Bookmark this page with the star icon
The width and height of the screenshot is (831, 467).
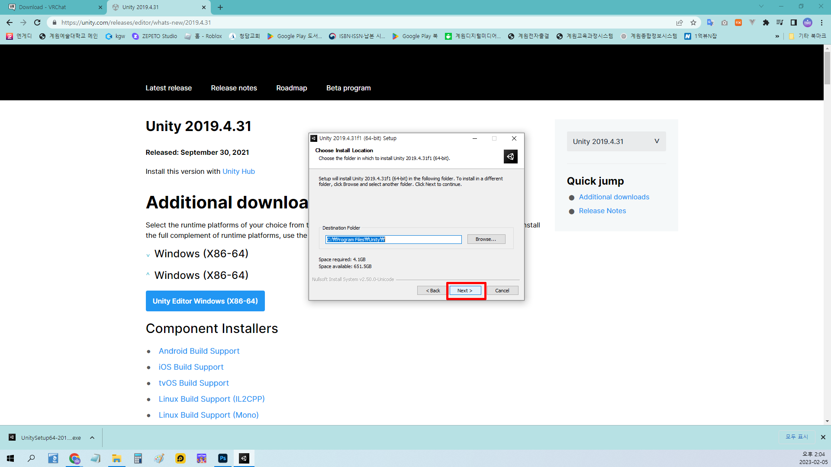693,22
